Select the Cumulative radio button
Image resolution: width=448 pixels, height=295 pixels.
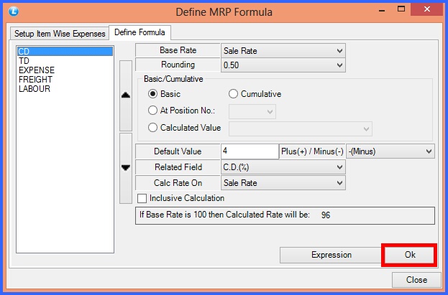point(233,94)
